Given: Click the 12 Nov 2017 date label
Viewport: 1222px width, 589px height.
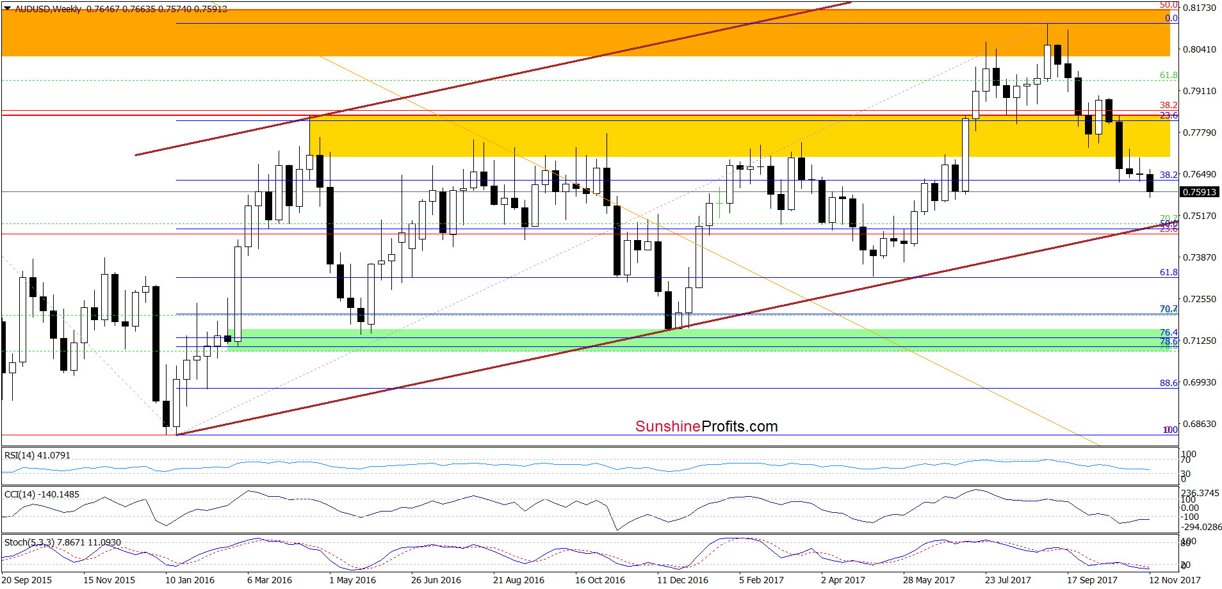Looking at the screenshot, I should click(1175, 580).
